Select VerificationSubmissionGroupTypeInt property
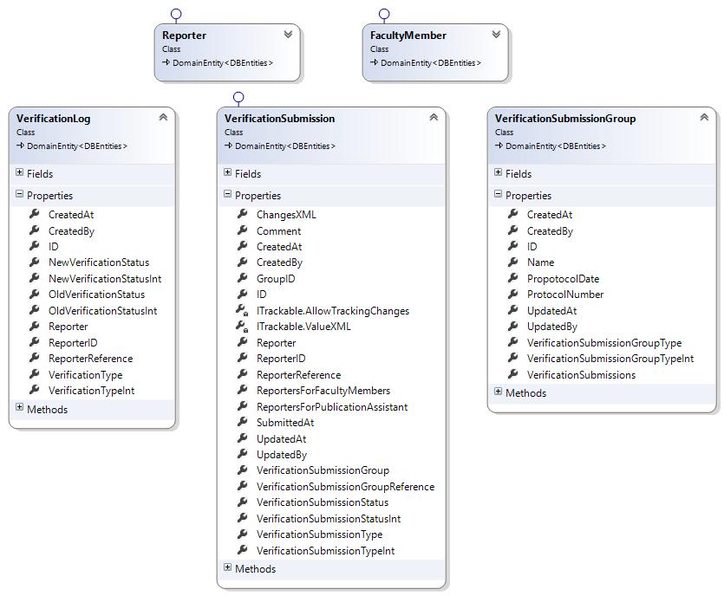The height and width of the screenshot is (596, 724). coord(610,359)
